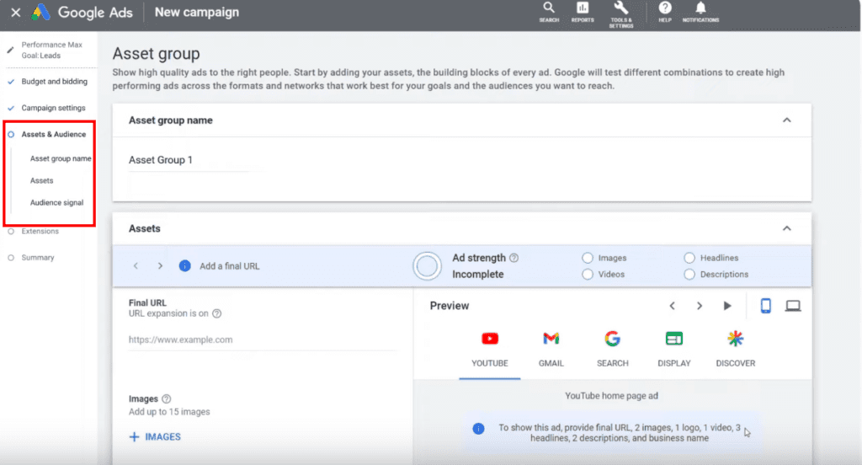Go to Summary step
This screenshot has width=862, height=465.
38,258
